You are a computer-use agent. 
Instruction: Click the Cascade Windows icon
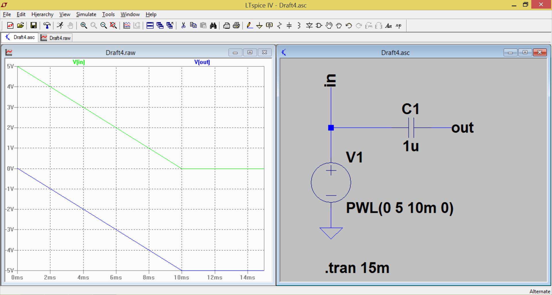pyautogui.click(x=160, y=26)
